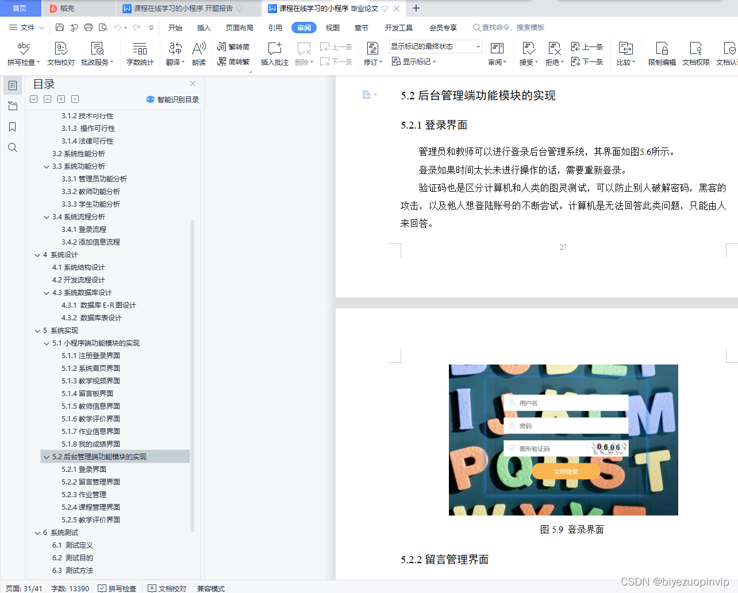Screen dimensions: 738x593
Task: Convert simplified to traditional (简转繁)
Action: [x=233, y=61]
